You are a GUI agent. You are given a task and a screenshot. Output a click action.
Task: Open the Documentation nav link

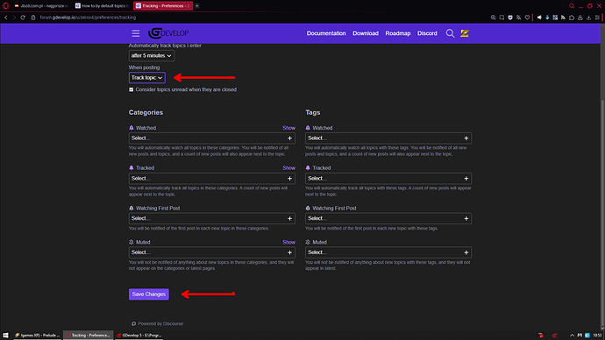tap(326, 33)
